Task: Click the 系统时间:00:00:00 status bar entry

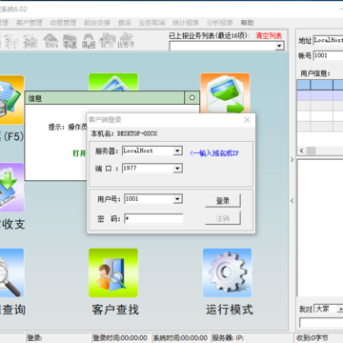Action: [x=180, y=338]
